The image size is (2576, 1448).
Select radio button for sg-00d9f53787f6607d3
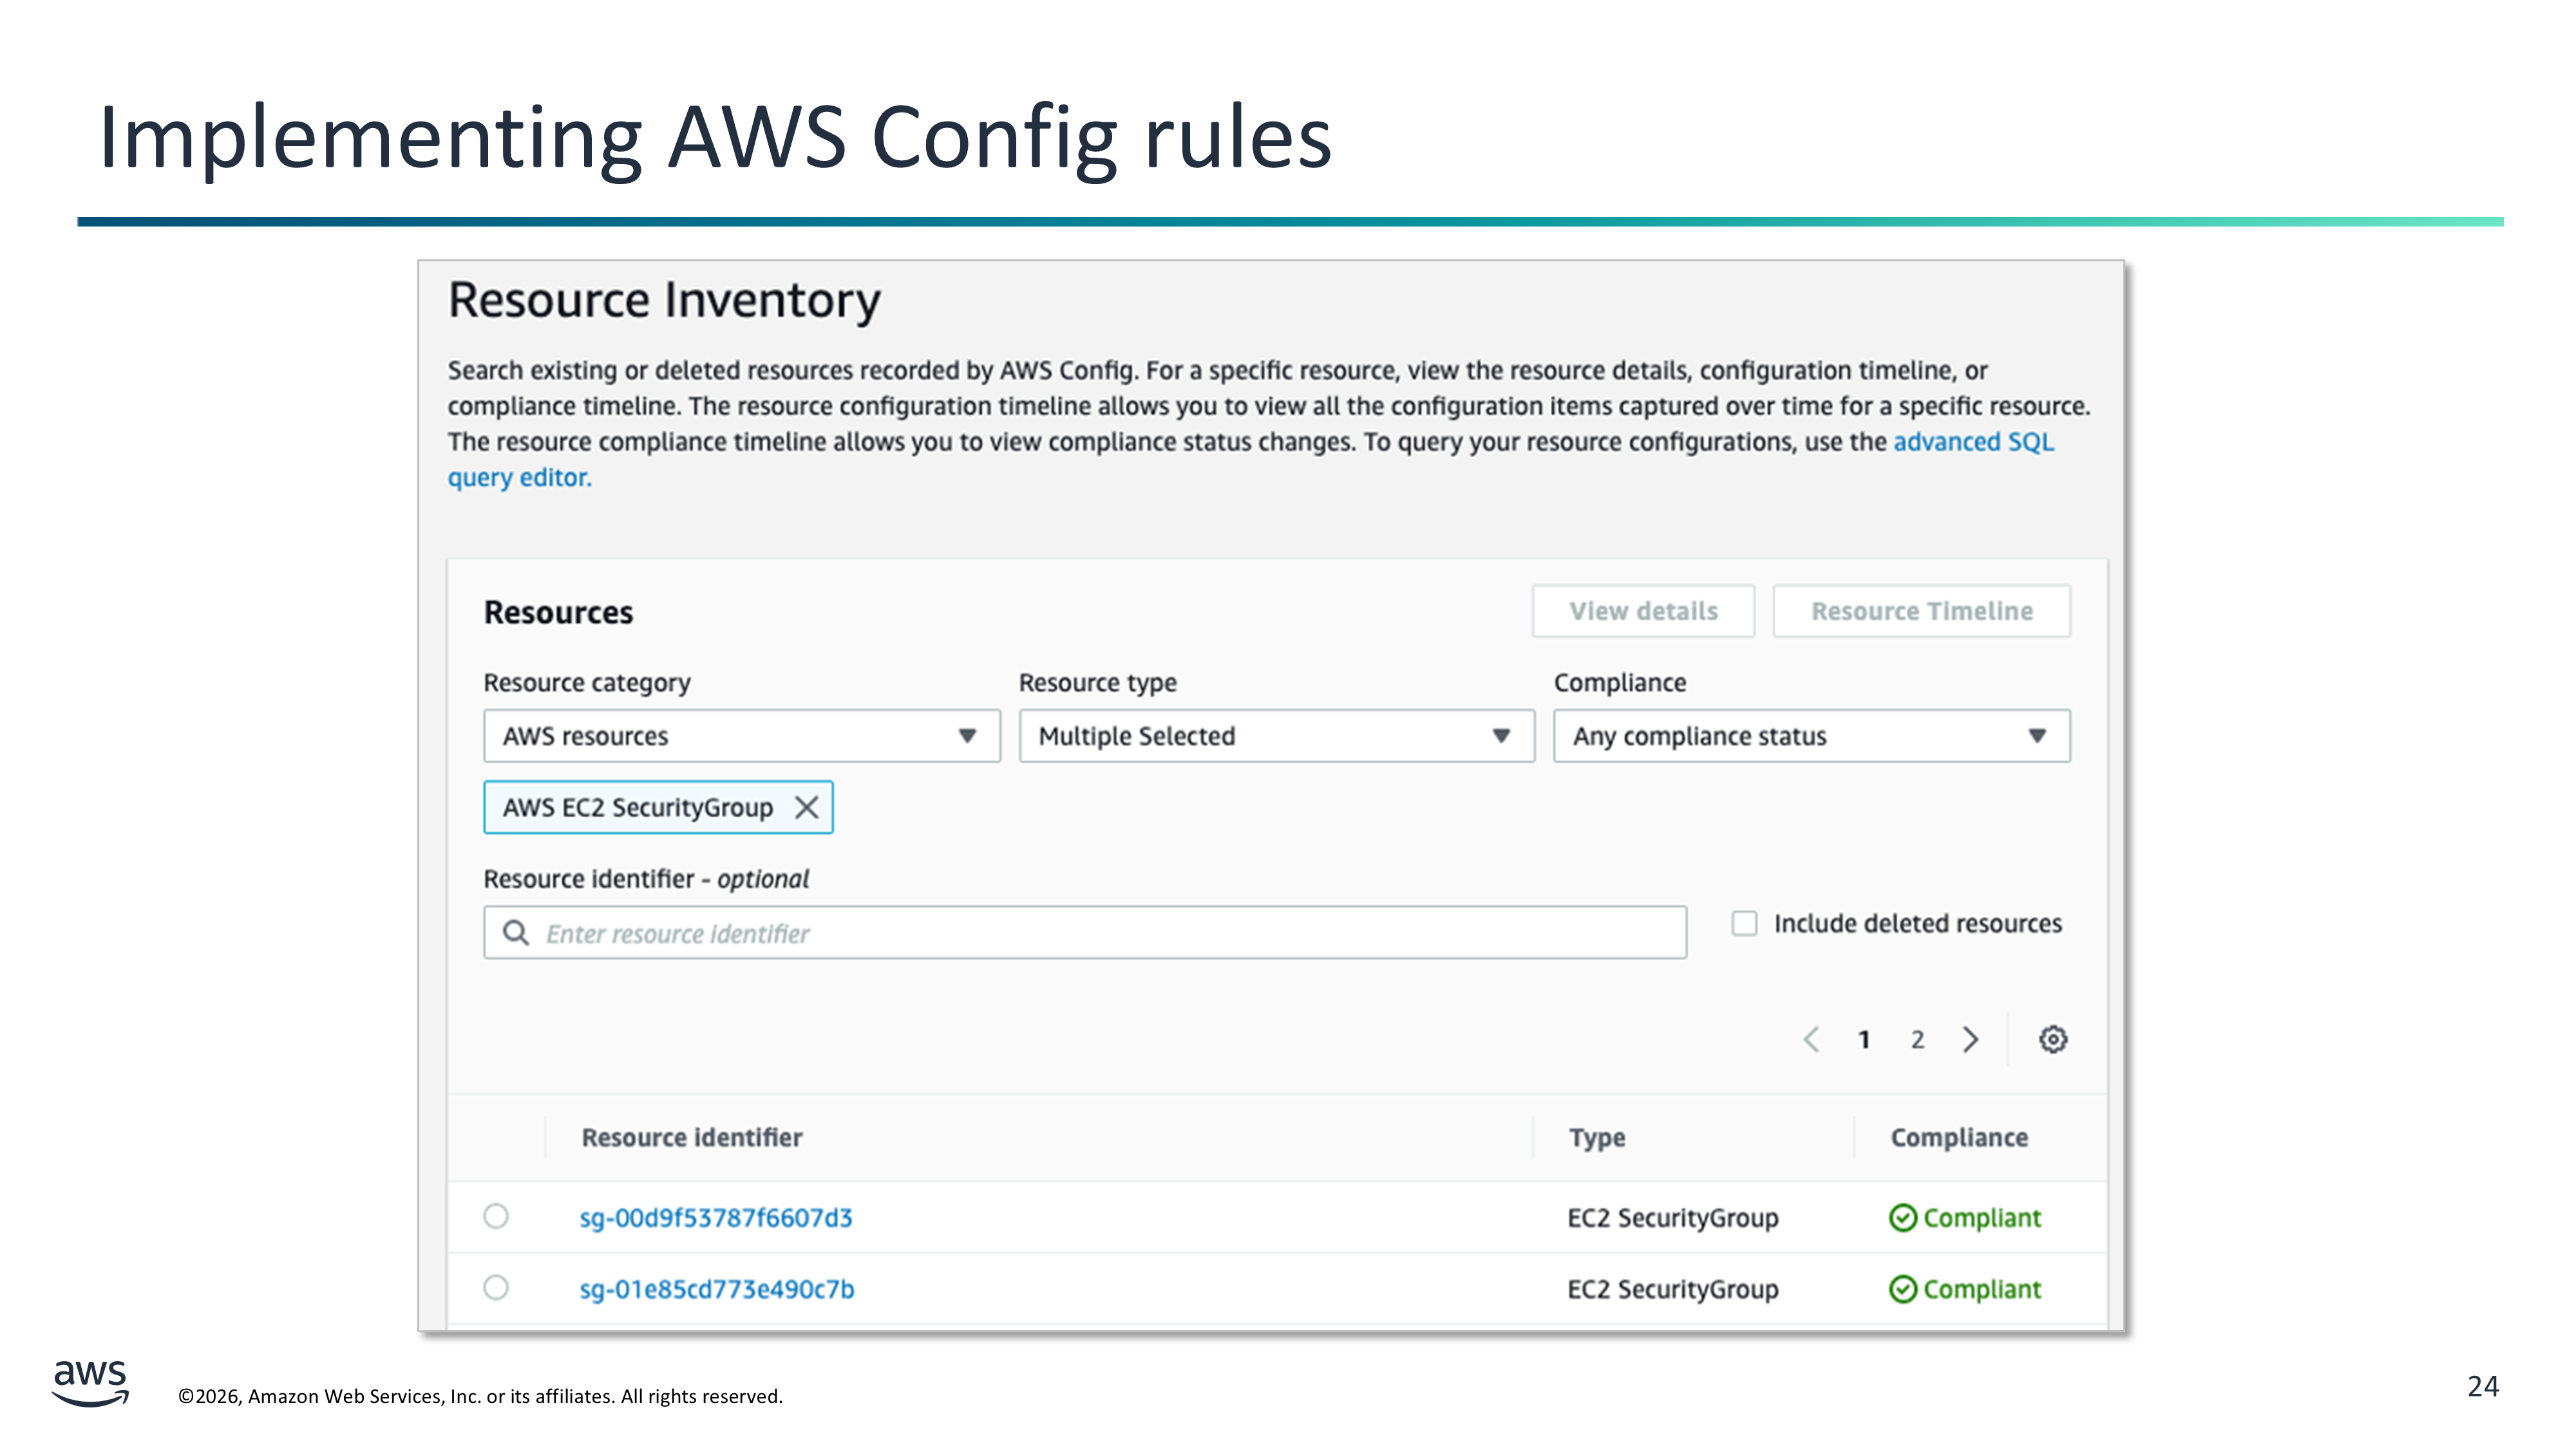tap(496, 1216)
